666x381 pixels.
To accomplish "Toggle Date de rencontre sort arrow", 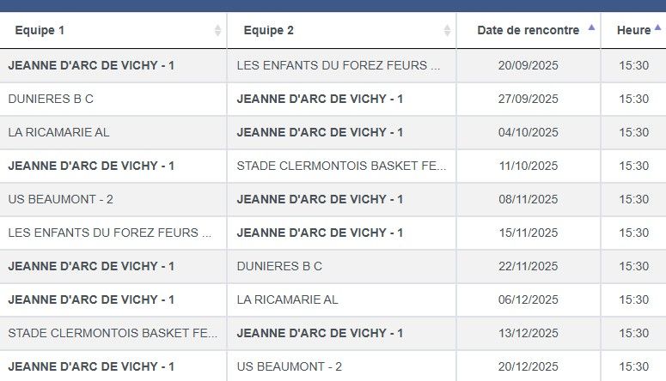I will (591, 28).
